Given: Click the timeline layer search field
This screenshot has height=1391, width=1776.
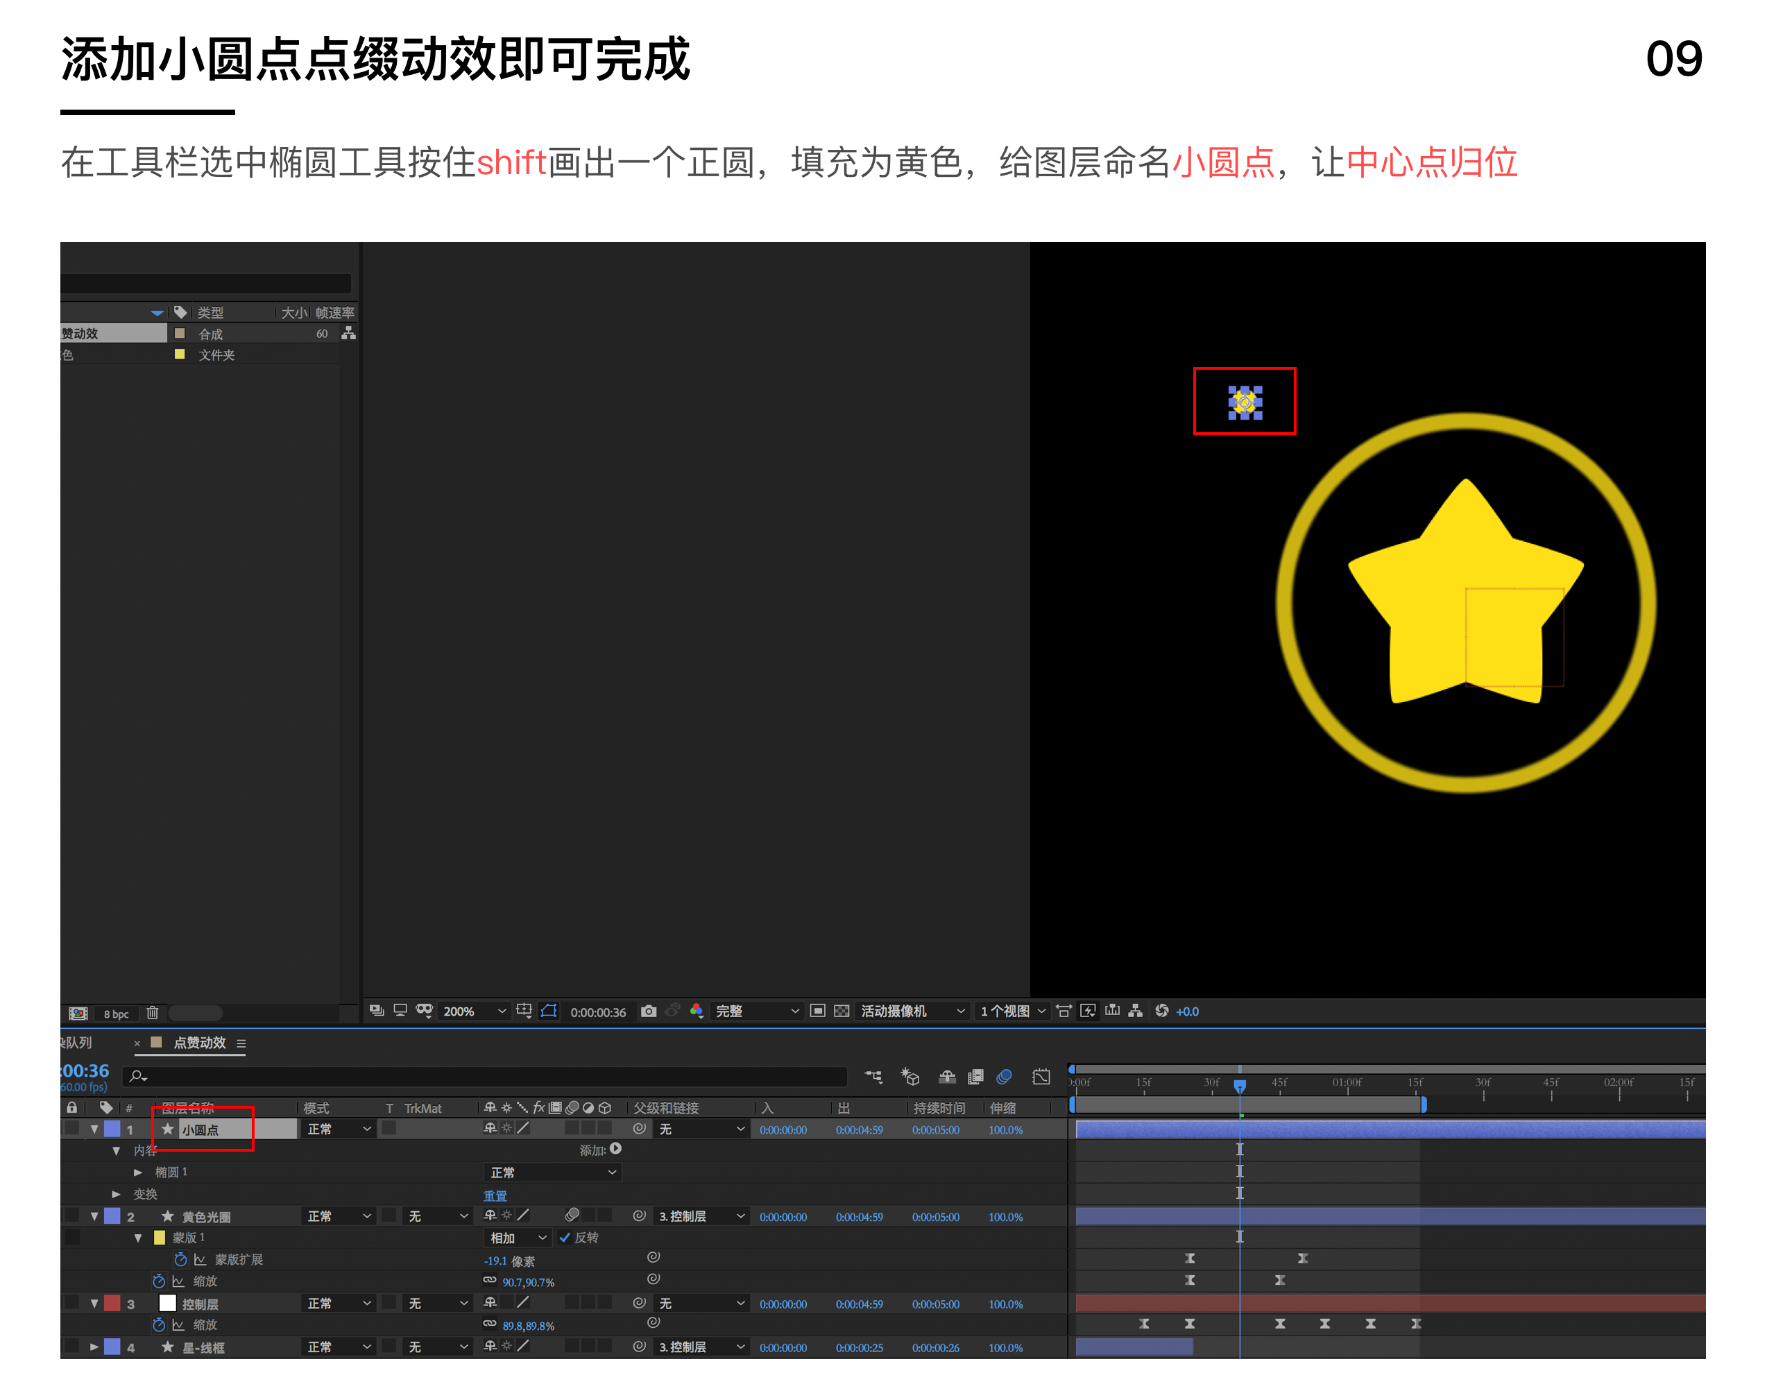Looking at the screenshot, I should 488,1077.
